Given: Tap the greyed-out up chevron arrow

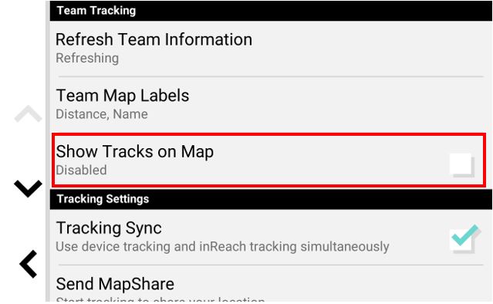Looking at the screenshot, I should tap(28, 113).
